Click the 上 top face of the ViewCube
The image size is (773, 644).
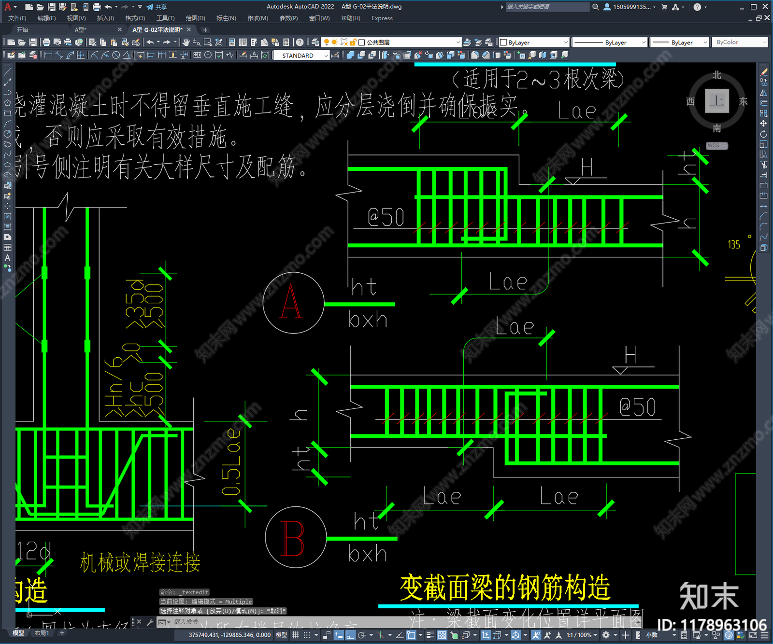717,101
